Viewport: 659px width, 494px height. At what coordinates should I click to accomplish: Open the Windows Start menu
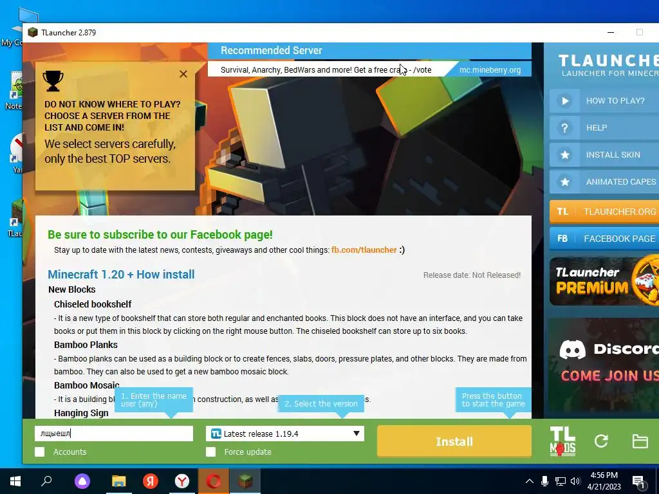tap(15, 481)
